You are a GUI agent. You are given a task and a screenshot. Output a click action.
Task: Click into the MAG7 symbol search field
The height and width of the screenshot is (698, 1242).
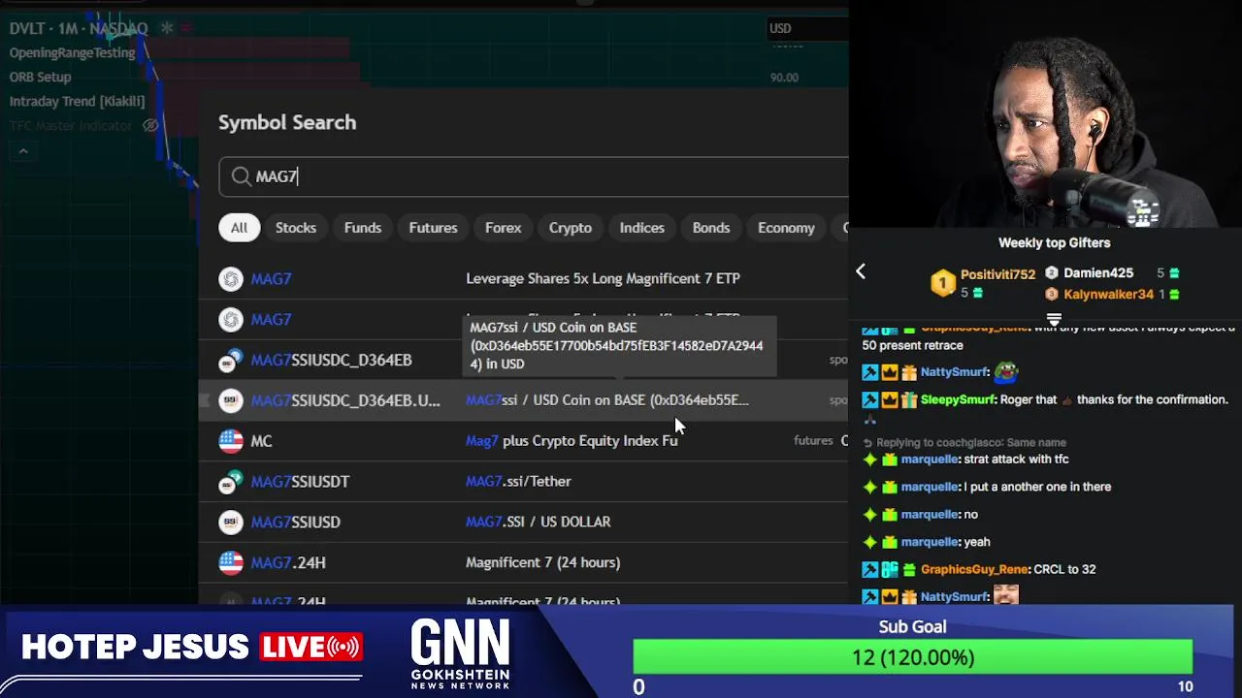point(534,176)
